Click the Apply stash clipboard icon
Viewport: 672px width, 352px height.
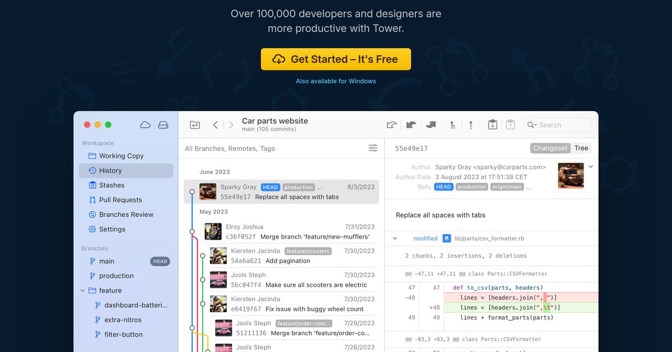(510, 125)
